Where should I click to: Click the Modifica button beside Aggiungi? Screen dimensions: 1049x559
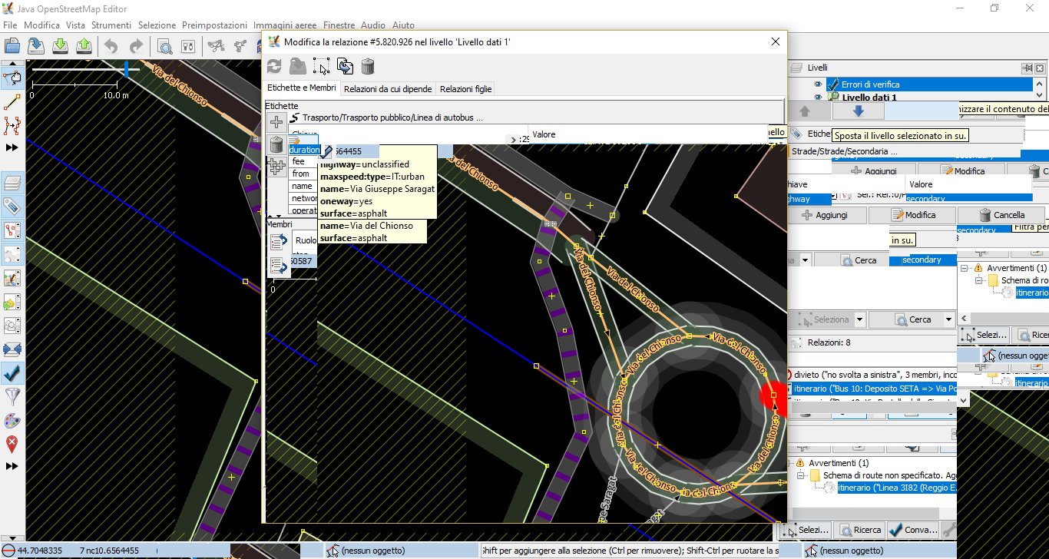pyautogui.click(x=913, y=215)
